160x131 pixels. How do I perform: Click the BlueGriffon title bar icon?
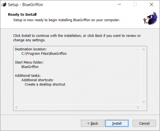point(4,5)
